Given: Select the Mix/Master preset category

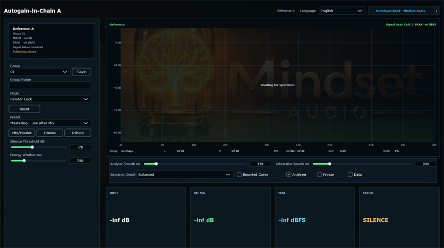Looking at the screenshot, I should (22, 133).
